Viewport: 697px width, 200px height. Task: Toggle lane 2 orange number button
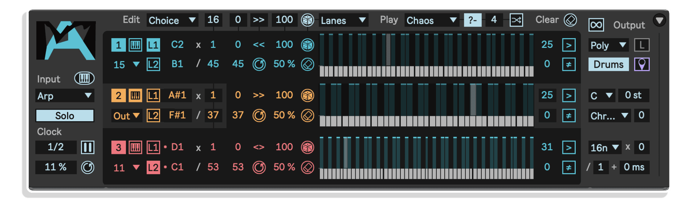(118, 96)
